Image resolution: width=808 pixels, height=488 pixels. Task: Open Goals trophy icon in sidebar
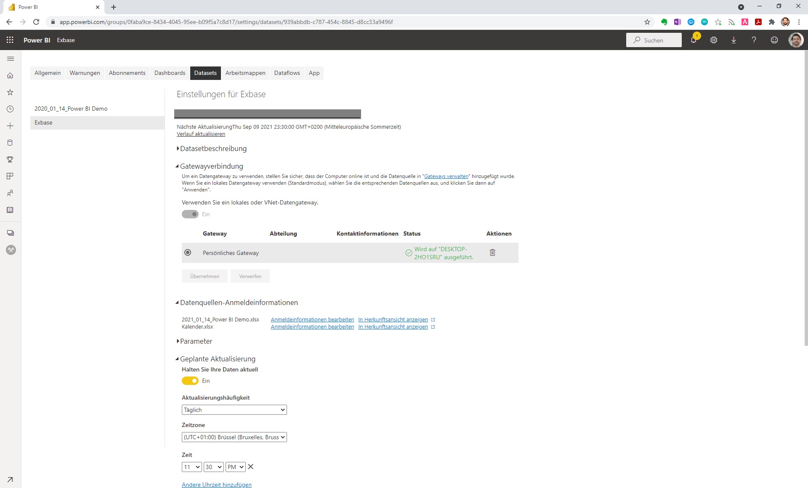[x=11, y=159]
